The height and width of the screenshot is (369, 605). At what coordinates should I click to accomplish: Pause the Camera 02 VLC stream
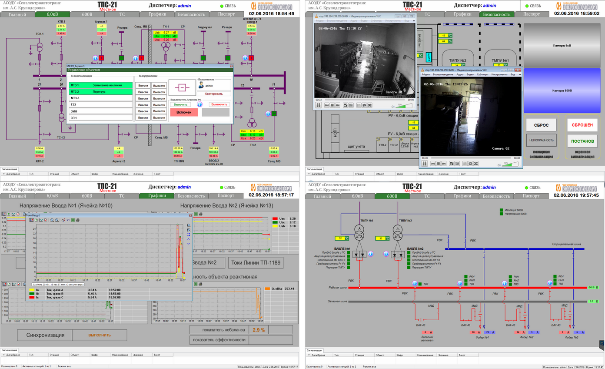(425, 164)
